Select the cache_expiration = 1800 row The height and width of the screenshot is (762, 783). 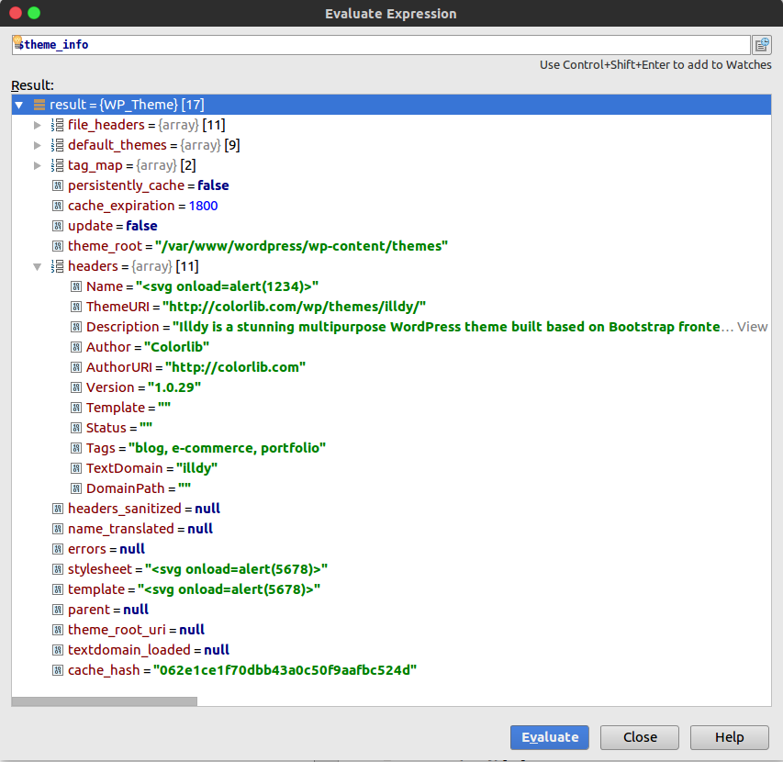(391, 206)
